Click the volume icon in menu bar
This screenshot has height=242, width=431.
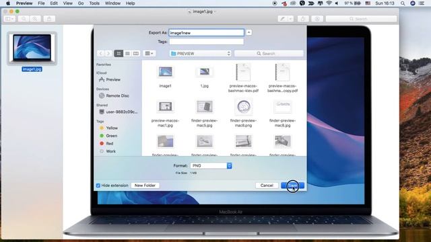(337, 3)
